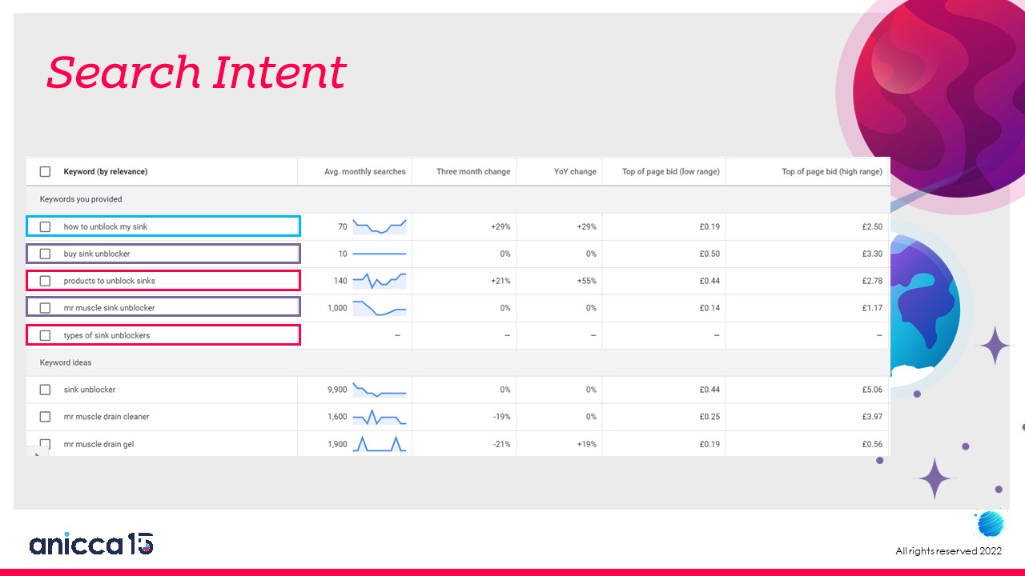Sort by 'Avg. monthly searches' column header
The height and width of the screenshot is (576, 1025).
365,172
